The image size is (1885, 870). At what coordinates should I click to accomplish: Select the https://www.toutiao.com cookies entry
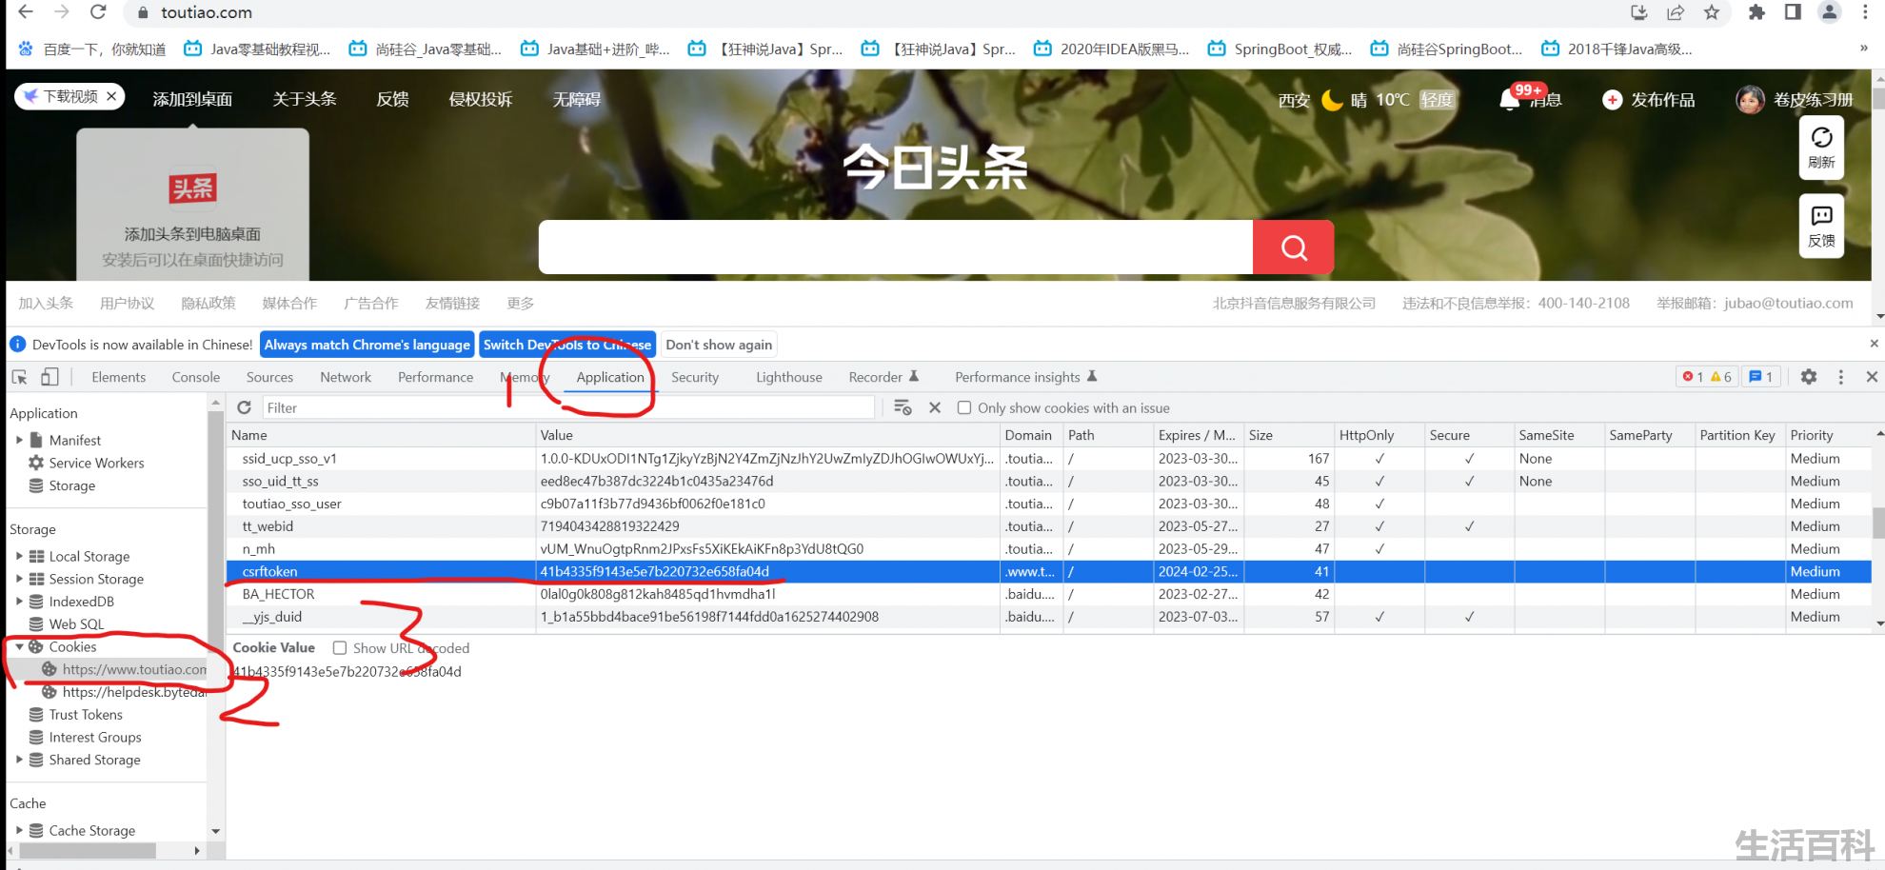(124, 670)
